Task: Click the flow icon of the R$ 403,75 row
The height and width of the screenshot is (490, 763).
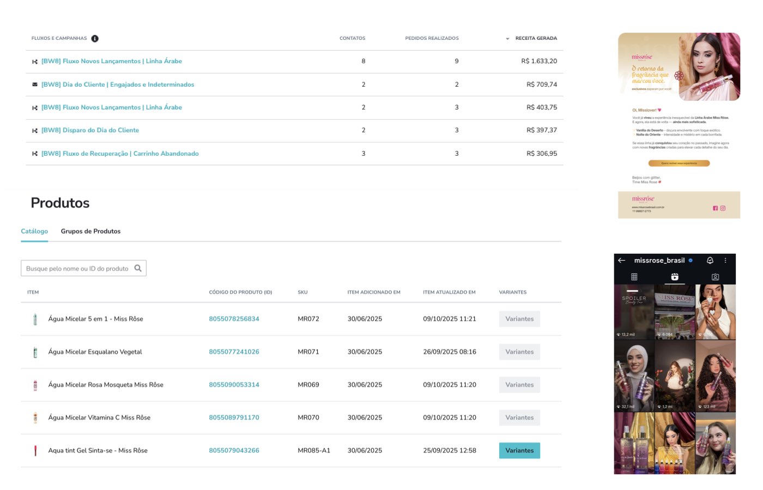Action: click(35, 108)
